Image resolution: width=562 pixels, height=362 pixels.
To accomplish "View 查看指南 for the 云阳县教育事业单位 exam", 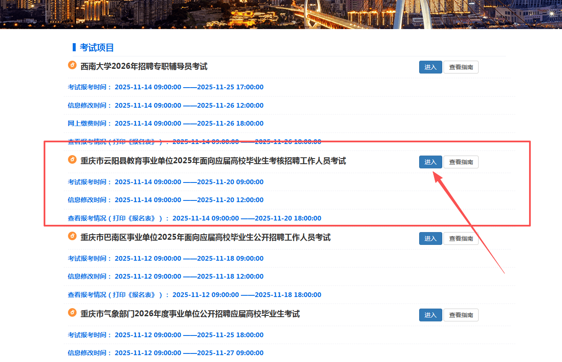I will click(461, 162).
